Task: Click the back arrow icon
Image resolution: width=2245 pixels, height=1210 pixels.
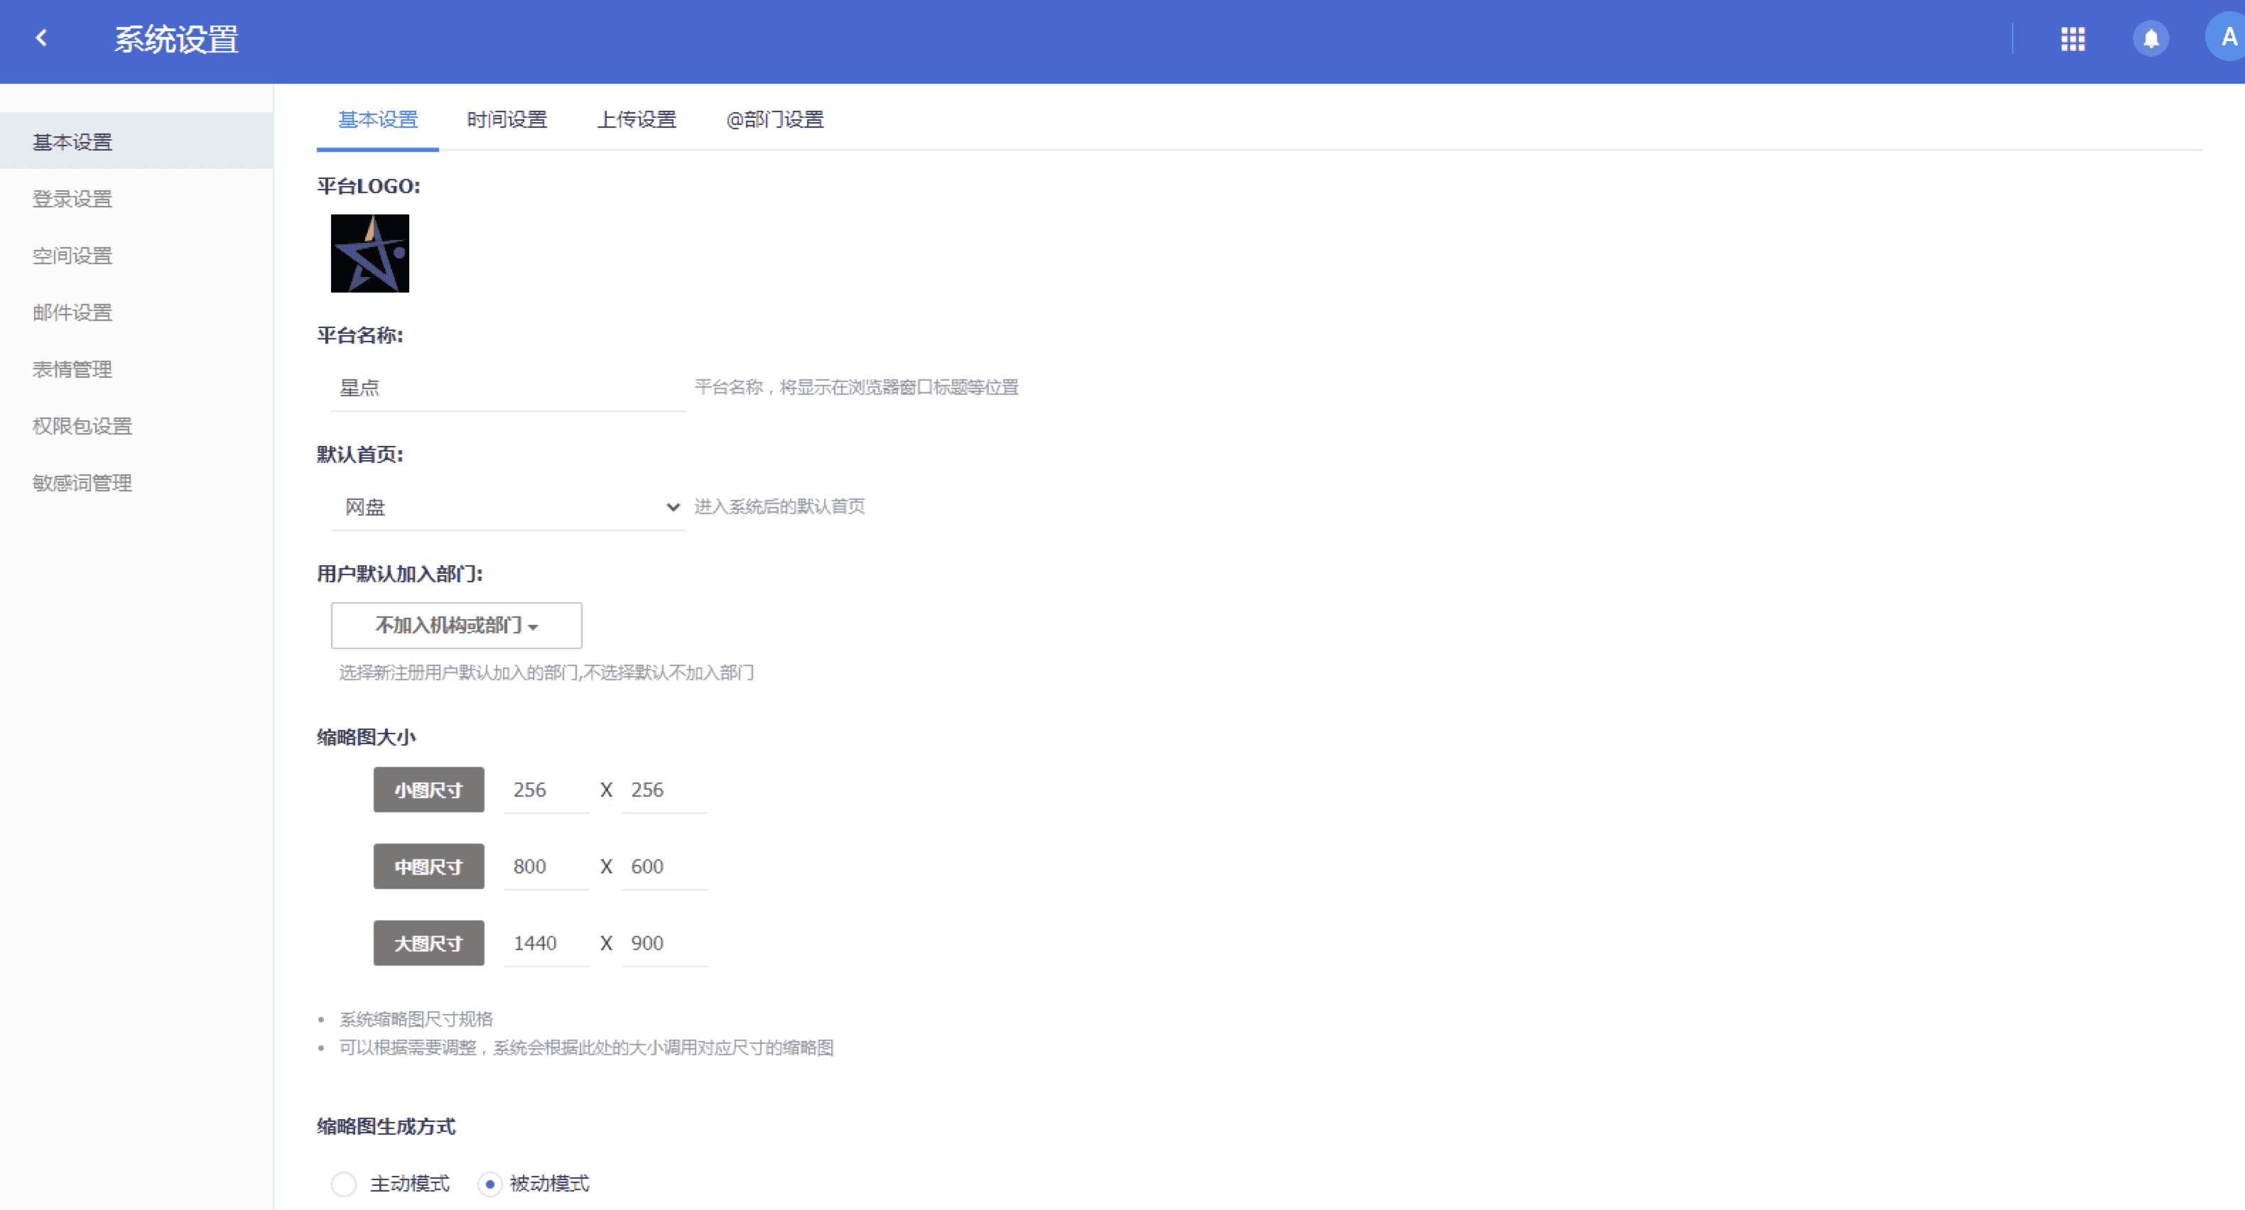Action: pos(41,38)
